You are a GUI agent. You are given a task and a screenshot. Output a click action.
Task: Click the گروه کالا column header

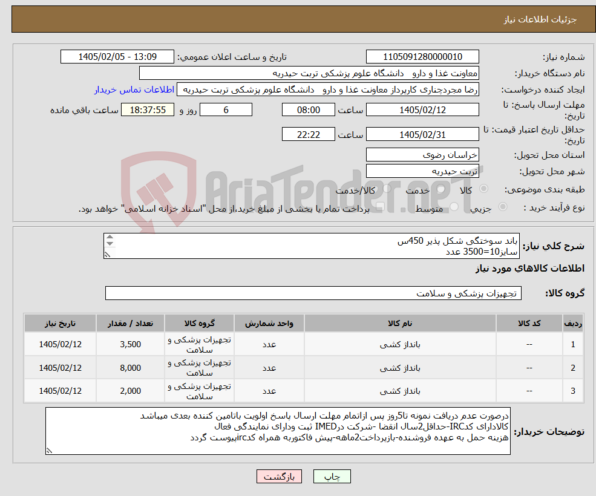200,324
